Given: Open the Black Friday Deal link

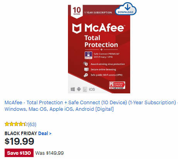Looking at the screenshot, I should coord(45,134).
